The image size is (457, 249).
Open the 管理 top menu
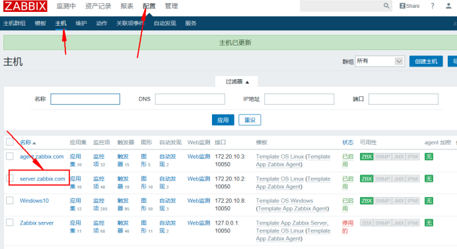click(172, 6)
